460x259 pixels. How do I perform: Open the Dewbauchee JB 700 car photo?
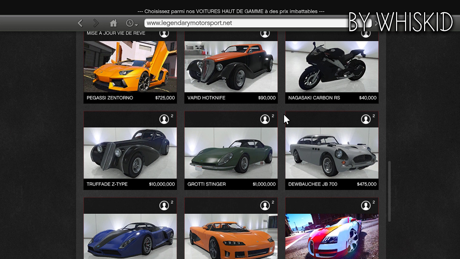point(332,153)
